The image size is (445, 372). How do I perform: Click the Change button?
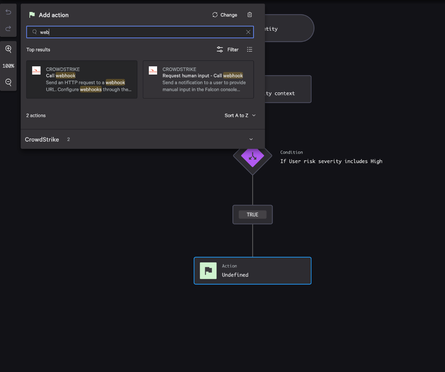225,15
